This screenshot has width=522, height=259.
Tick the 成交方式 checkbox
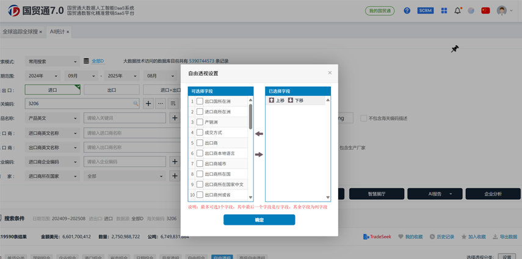[200, 133]
